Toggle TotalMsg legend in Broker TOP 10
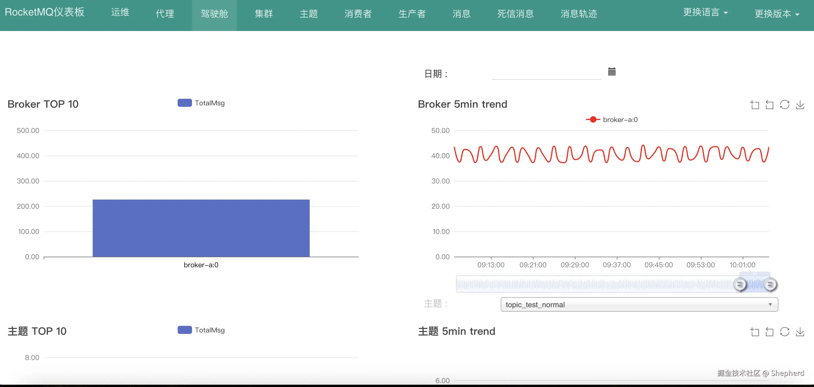814x387 pixels. (x=201, y=103)
